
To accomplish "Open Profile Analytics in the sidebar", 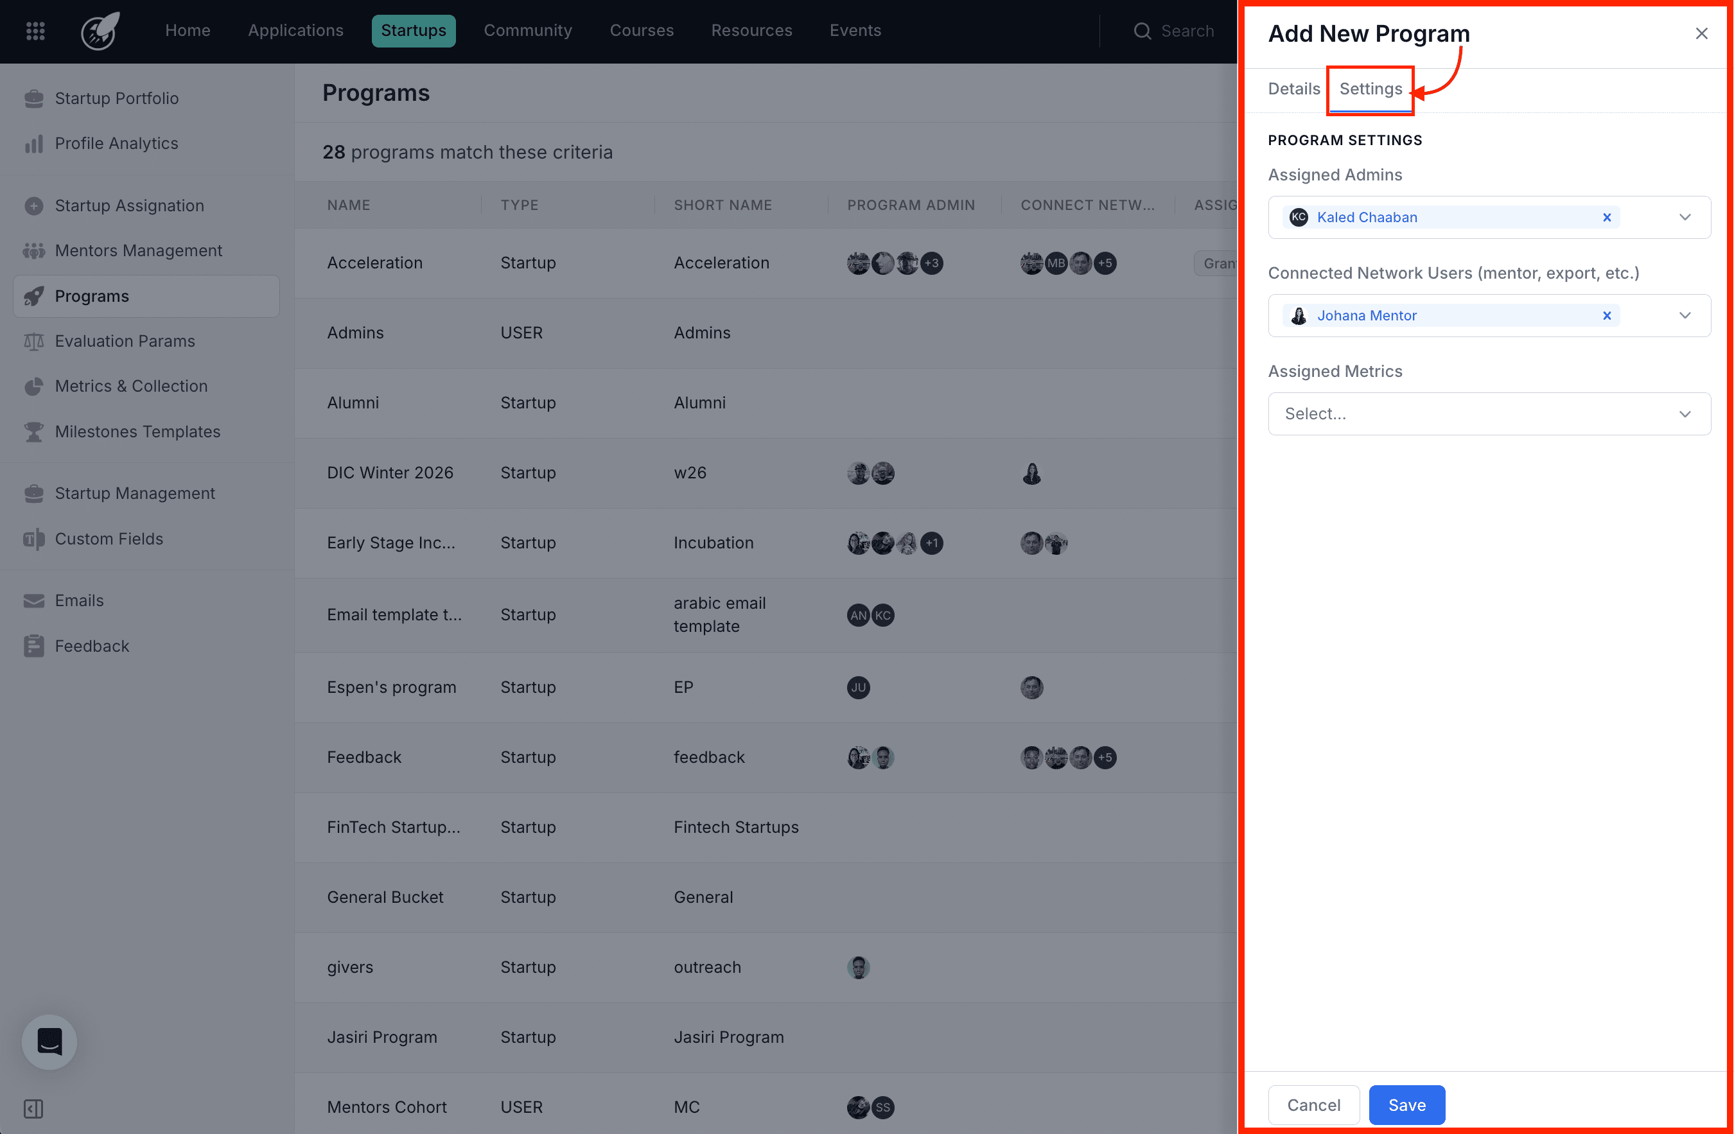I will click(117, 143).
